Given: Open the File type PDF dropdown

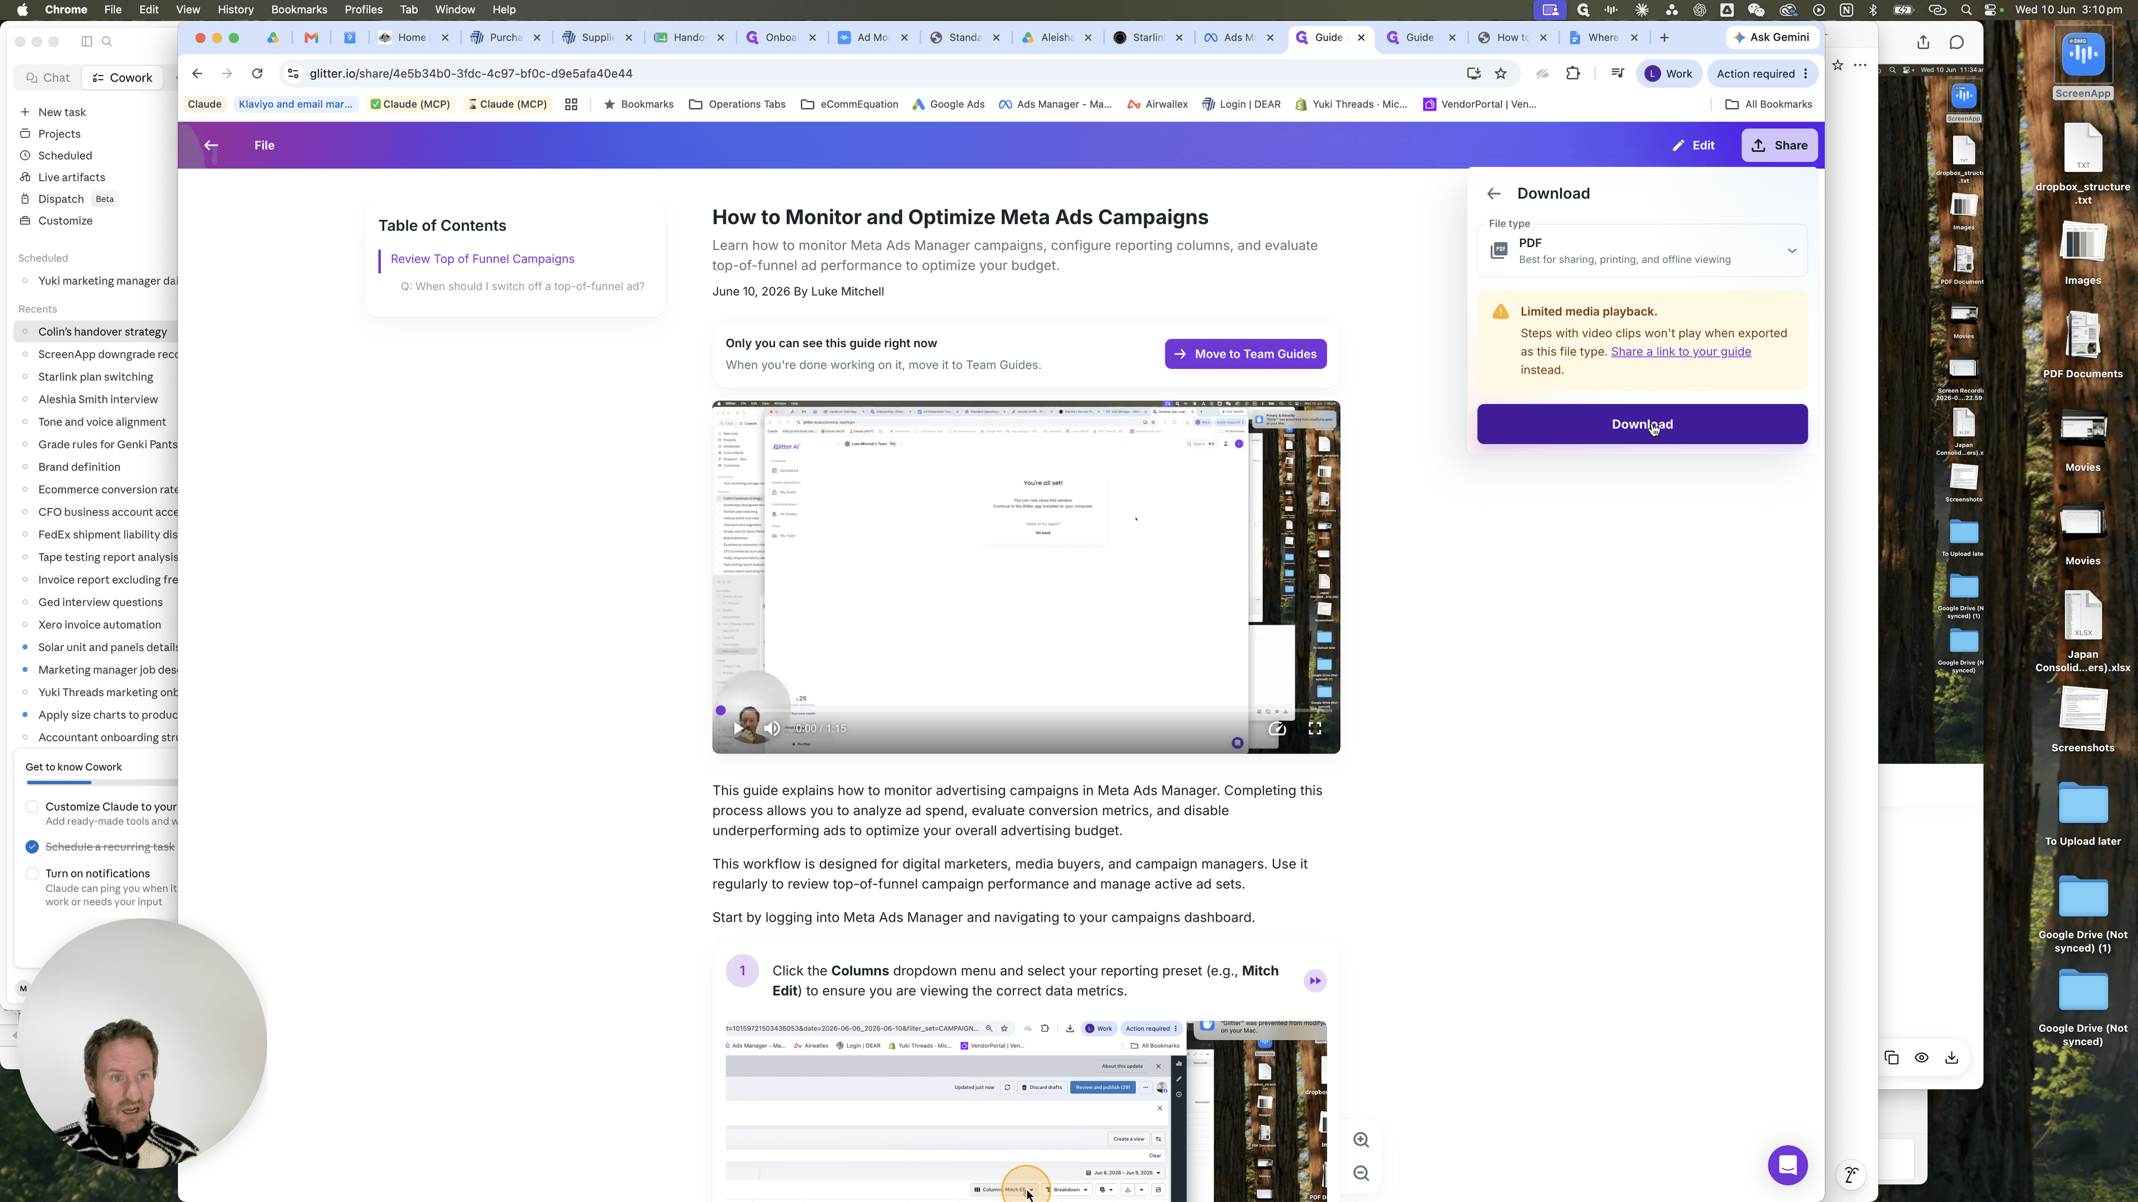Looking at the screenshot, I should point(1642,250).
